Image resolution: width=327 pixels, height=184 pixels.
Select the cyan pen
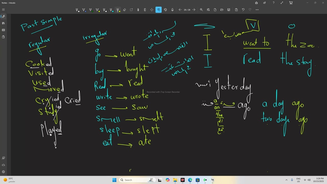[111, 10]
